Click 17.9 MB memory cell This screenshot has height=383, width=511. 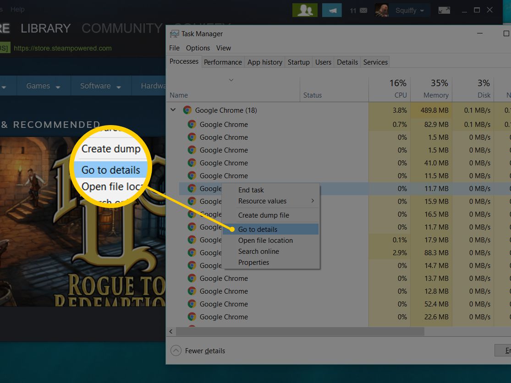[x=431, y=240]
